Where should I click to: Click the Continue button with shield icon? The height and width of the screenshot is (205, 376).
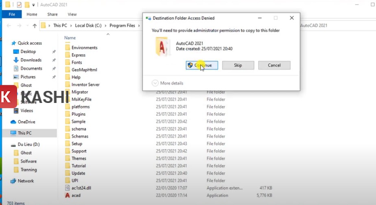click(202, 65)
